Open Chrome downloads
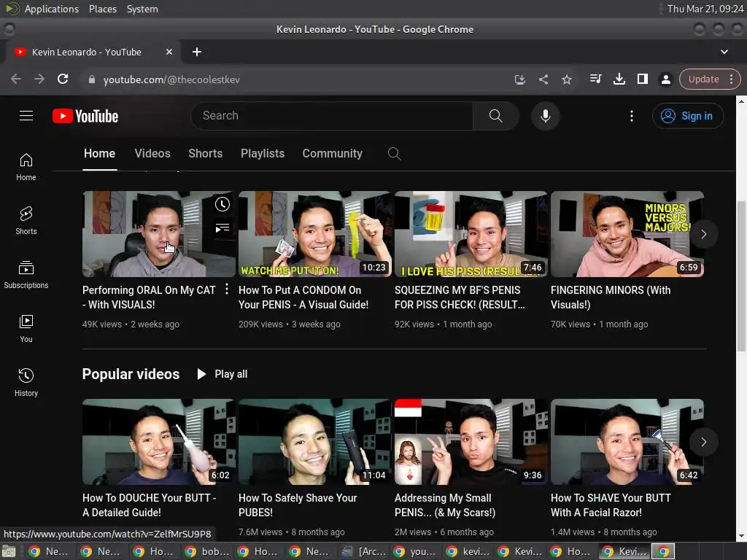Viewport: 747px width, 560px height. (619, 79)
